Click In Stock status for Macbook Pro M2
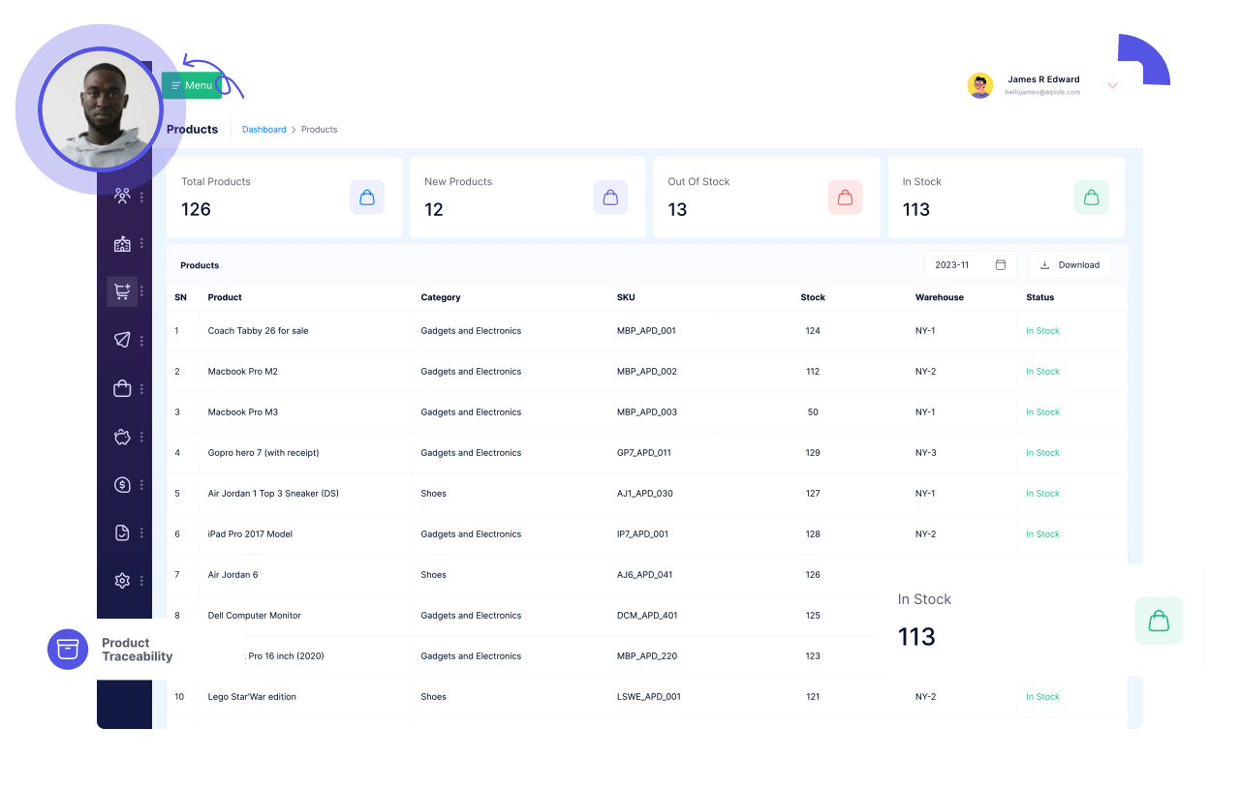The height and width of the screenshot is (790, 1240). [x=1042, y=372]
